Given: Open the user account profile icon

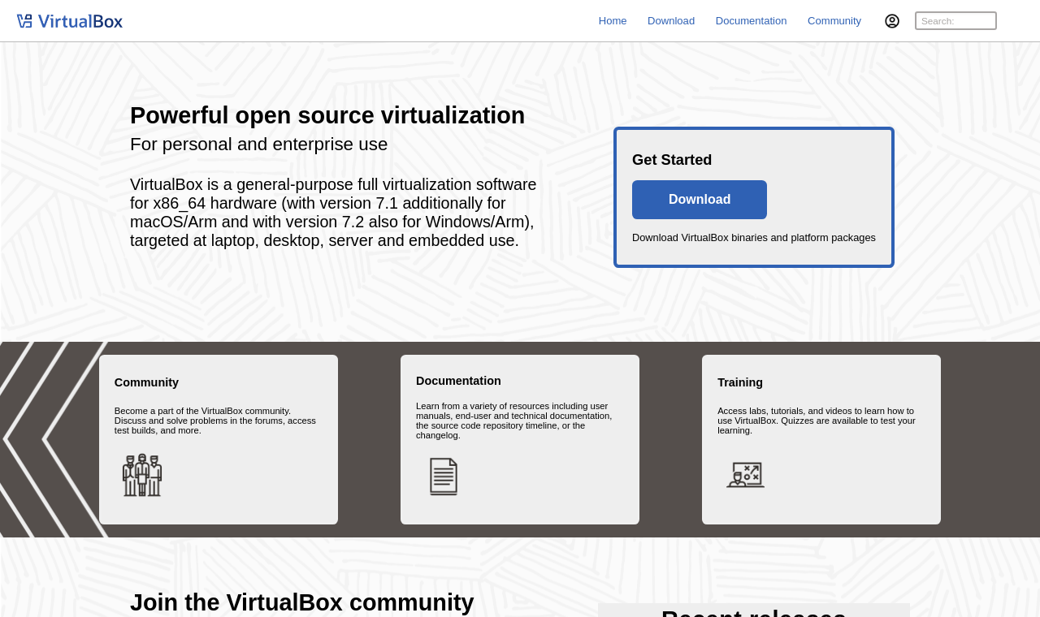Looking at the screenshot, I should pyautogui.click(x=892, y=21).
